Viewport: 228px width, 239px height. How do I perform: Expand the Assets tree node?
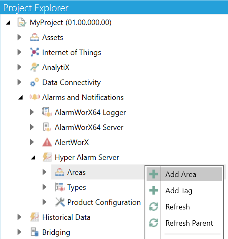click(x=19, y=37)
